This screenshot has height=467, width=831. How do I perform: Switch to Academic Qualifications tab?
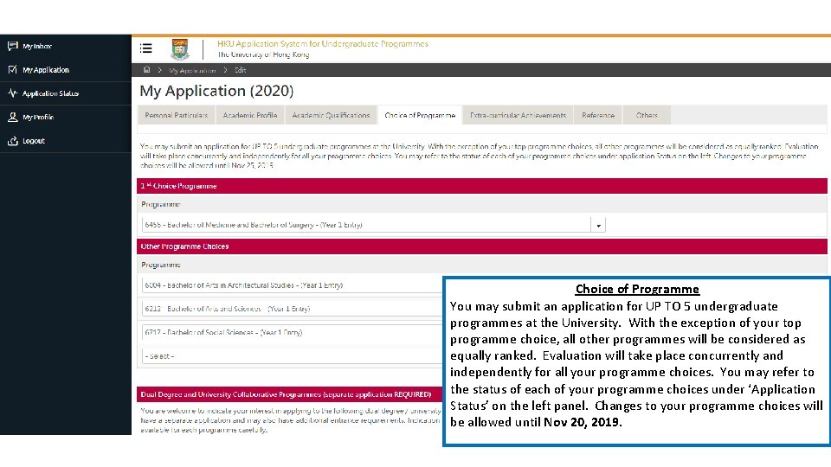[x=331, y=115]
